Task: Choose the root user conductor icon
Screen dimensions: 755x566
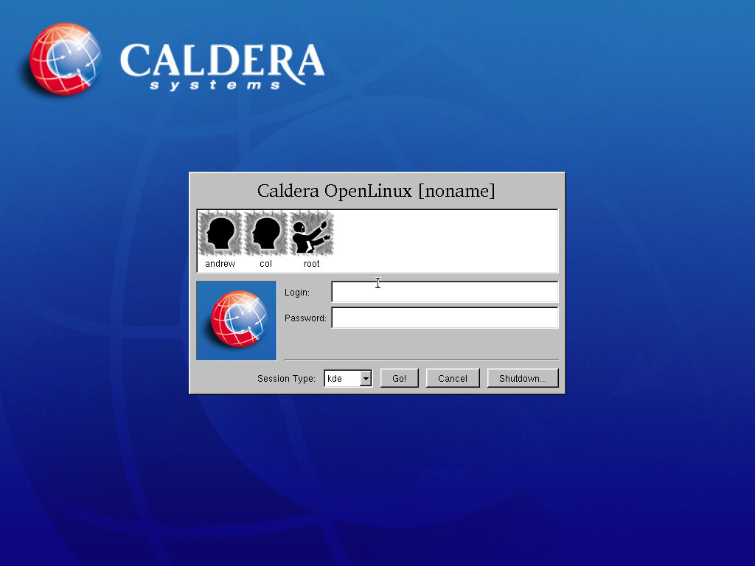Action: 311,234
